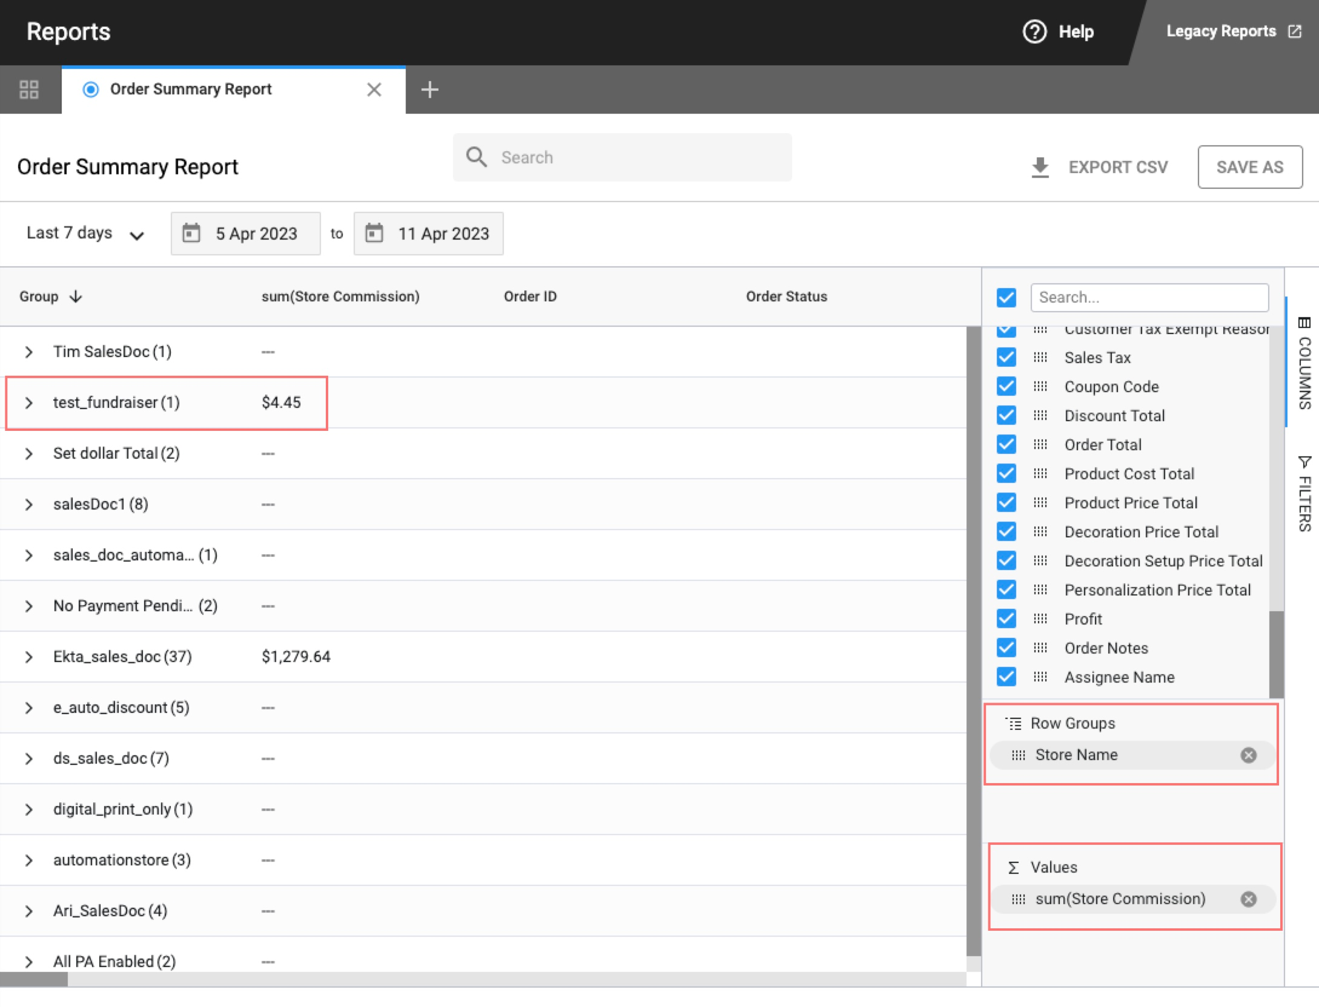
Task: Click the magnifier icon in search bar
Action: (476, 157)
